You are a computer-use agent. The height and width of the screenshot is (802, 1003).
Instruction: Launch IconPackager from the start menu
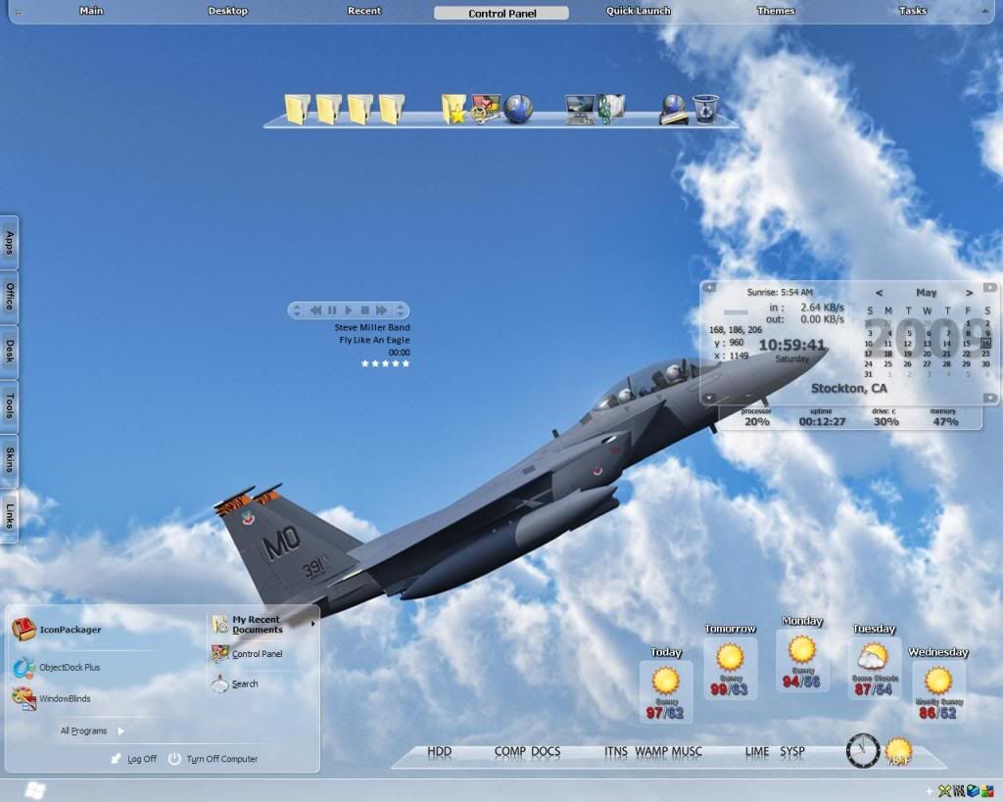57,630
